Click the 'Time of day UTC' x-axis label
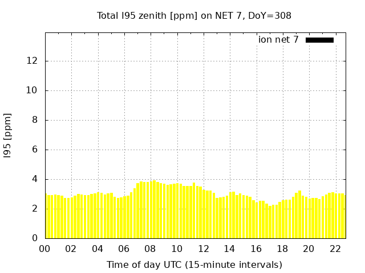This screenshot has height=273, width=365. pyautogui.click(x=194, y=264)
